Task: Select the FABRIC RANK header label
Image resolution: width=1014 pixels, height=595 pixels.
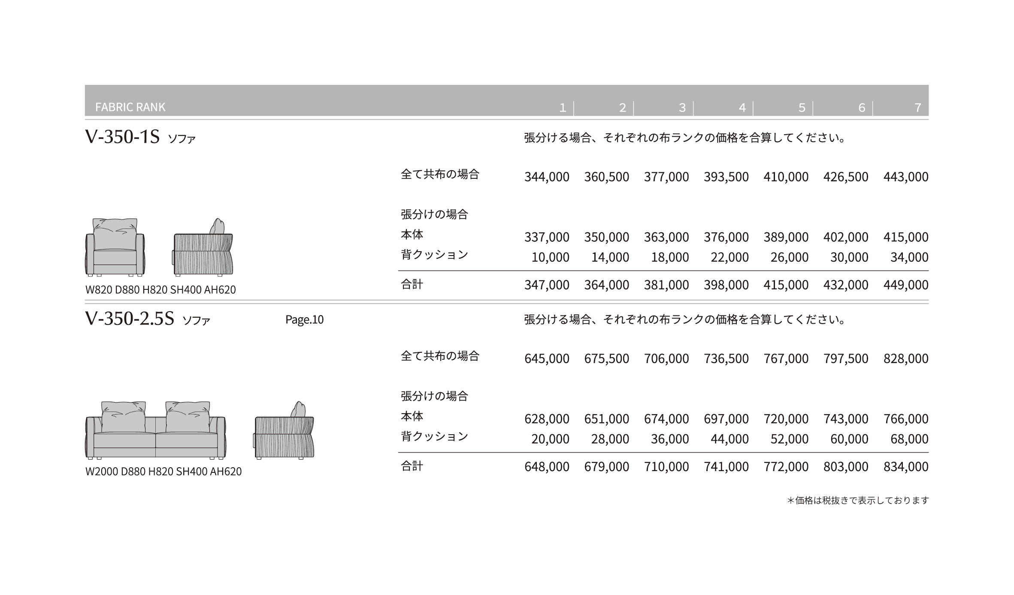Action: pyautogui.click(x=130, y=107)
